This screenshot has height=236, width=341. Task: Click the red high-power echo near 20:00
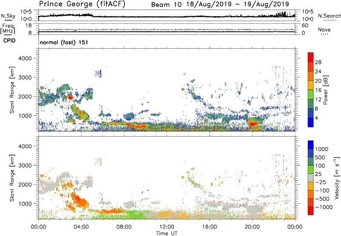pos(253,124)
